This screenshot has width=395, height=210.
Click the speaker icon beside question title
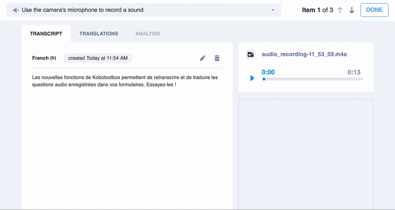(x=16, y=10)
